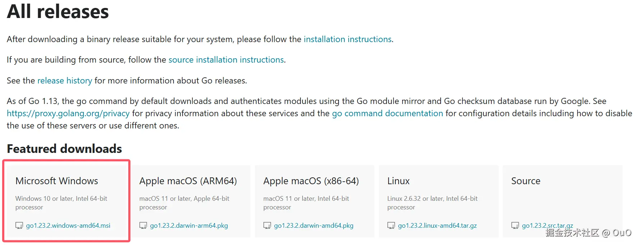Download go1.23.2.darwin-arm64.pkg file

pos(189,226)
